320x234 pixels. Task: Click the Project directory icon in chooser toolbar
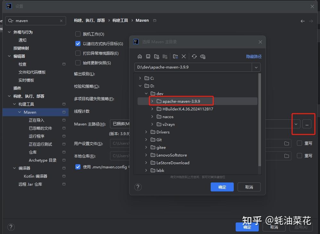pyautogui.click(x=156, y=56)
